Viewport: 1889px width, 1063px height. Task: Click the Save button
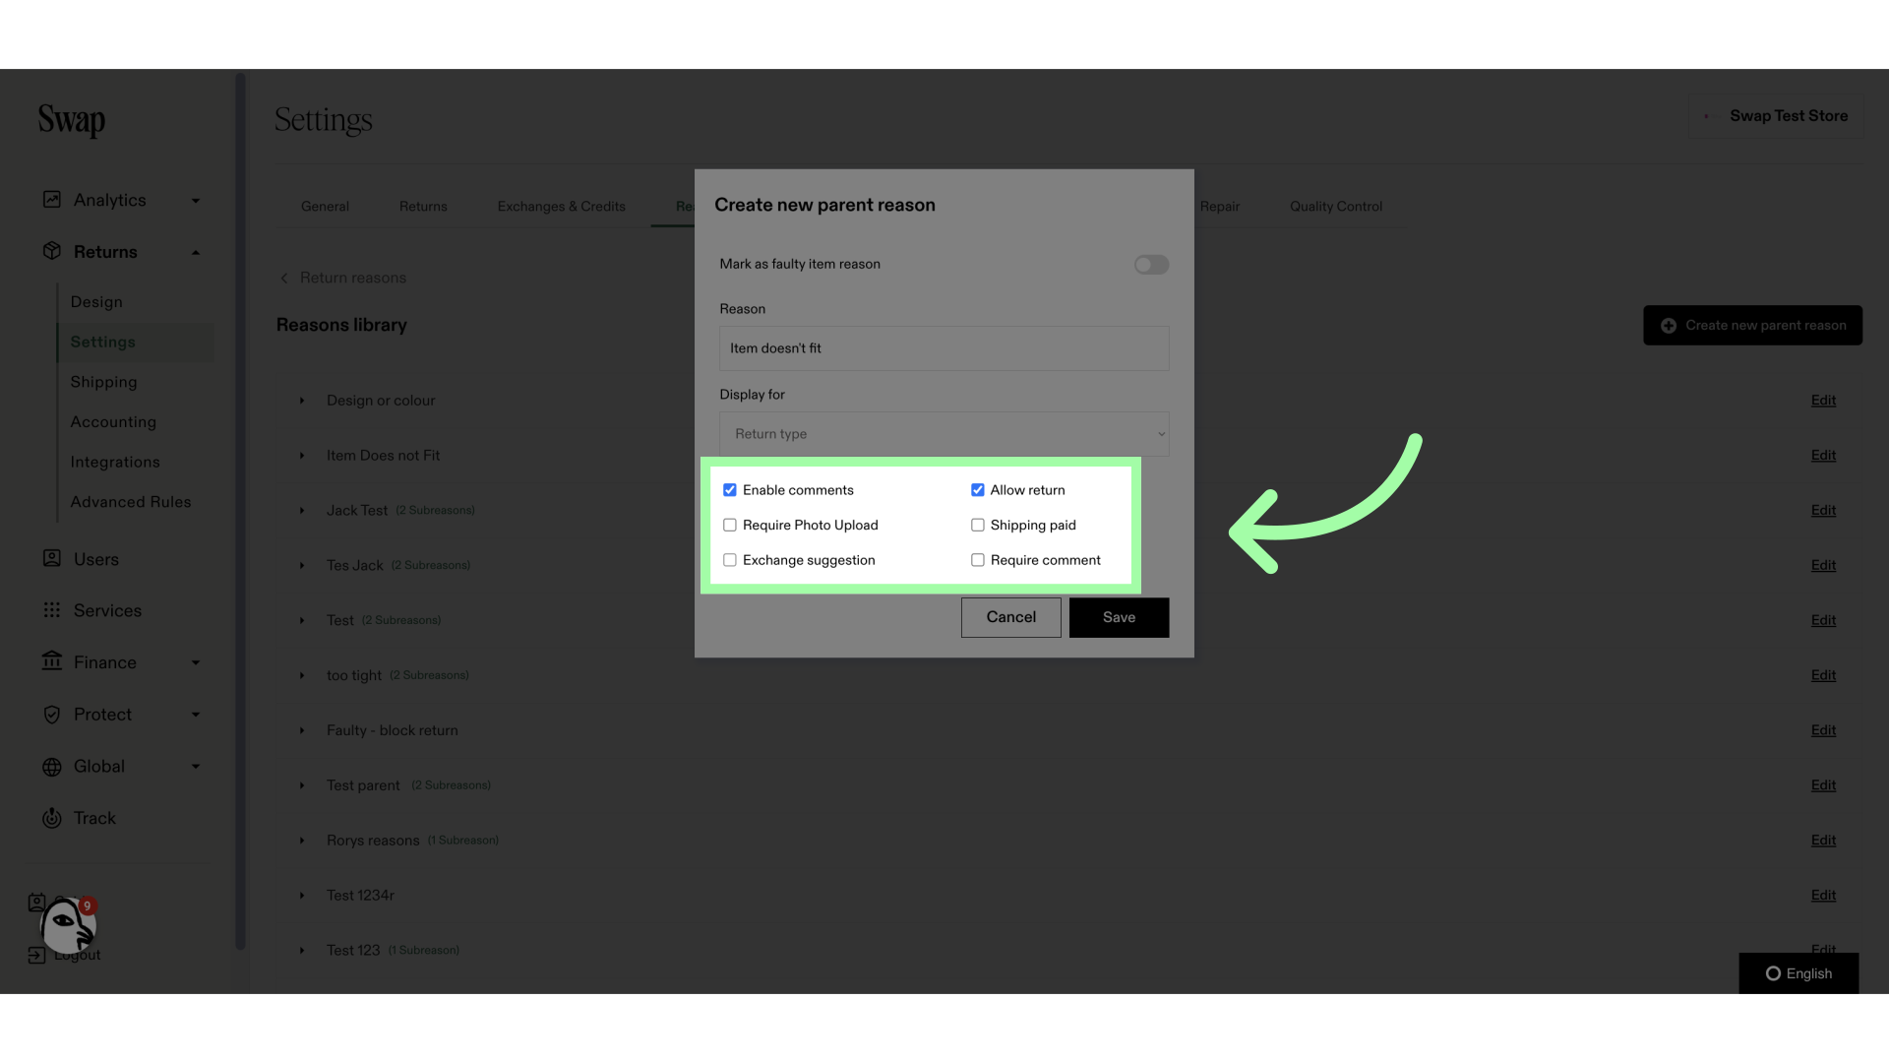1120,618
